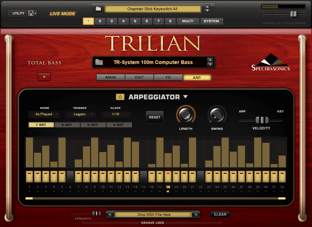Screen dimensions: 312x227
Task: Enable arpeggiator step 6 button
Action: (70, 176)
